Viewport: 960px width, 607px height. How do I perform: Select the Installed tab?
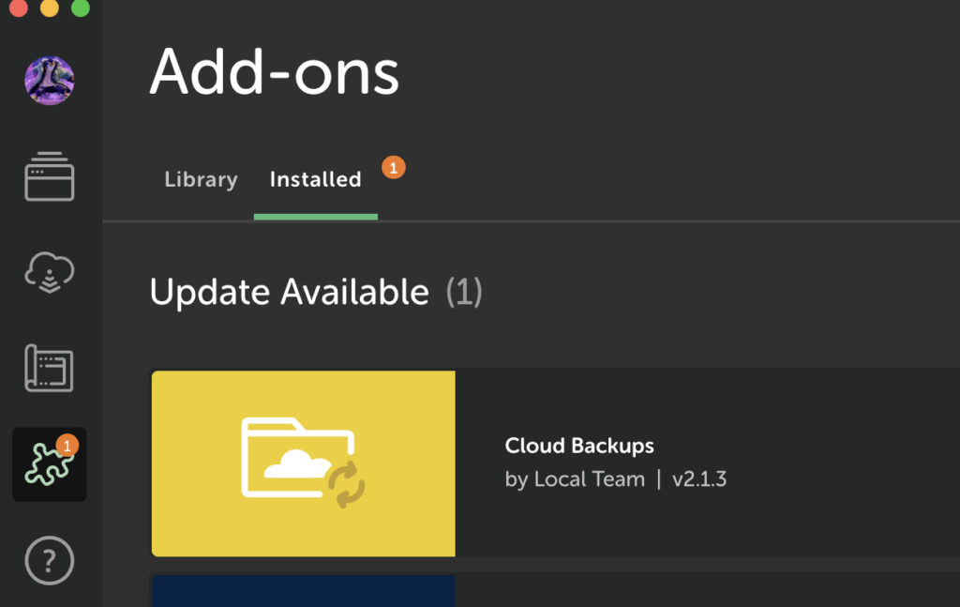tap(315, 179)
